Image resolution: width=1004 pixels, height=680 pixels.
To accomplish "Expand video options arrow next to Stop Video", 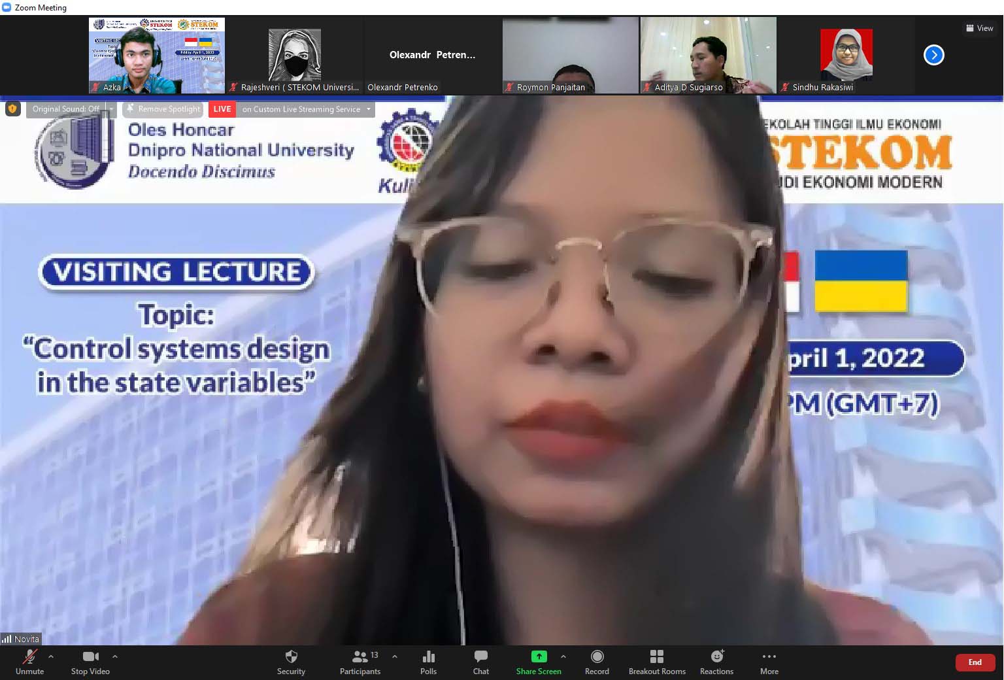I will click(115, 656).
